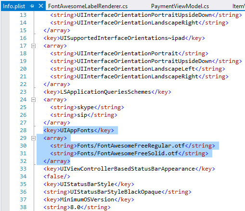245x211 pixels.
Task: Place cursor in UIAppFonts key text
Action: [x=77, y=130]
